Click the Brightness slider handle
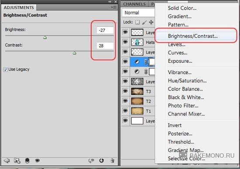 click(45, 37)
